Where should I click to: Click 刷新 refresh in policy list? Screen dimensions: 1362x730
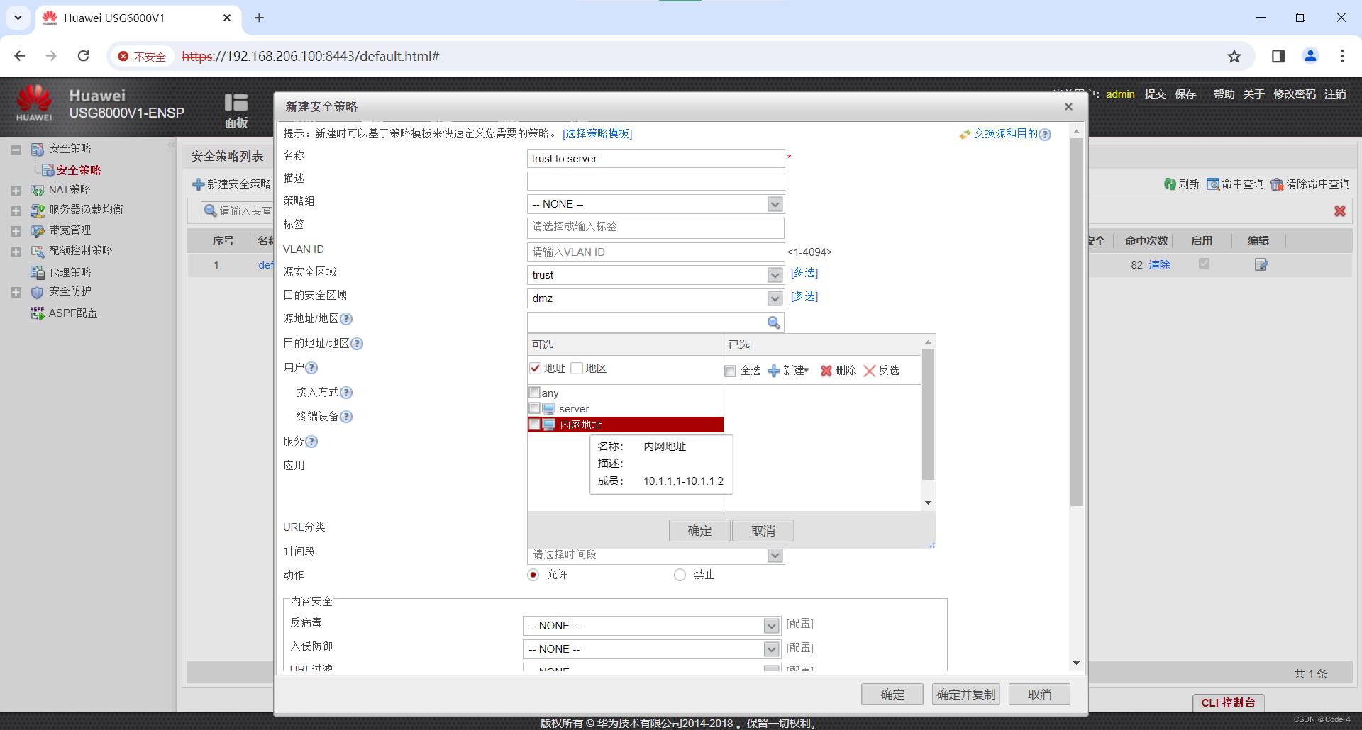pos(1182,184)
